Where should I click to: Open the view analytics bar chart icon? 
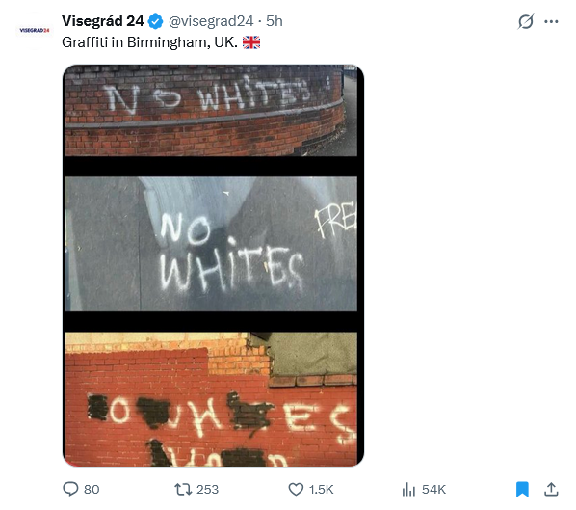408,490
